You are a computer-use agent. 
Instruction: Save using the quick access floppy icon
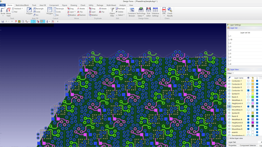point(3,21)
